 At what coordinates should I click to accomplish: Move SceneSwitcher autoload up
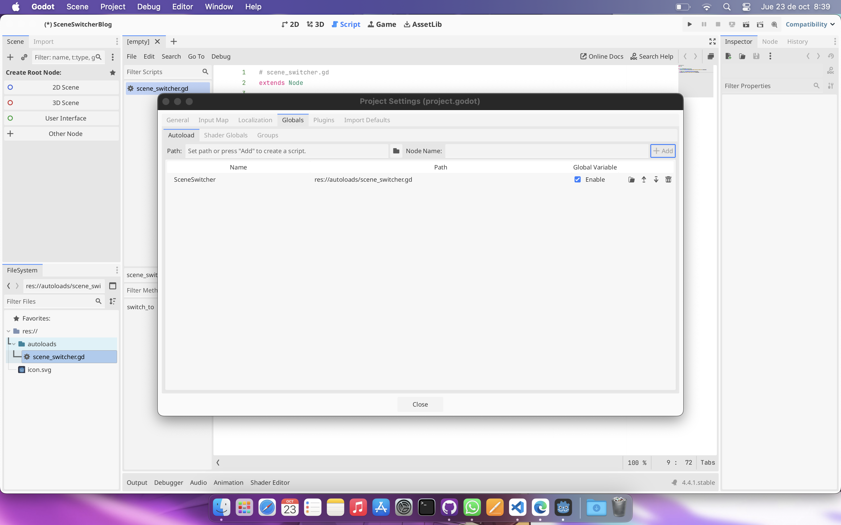(x=644, y=179)
